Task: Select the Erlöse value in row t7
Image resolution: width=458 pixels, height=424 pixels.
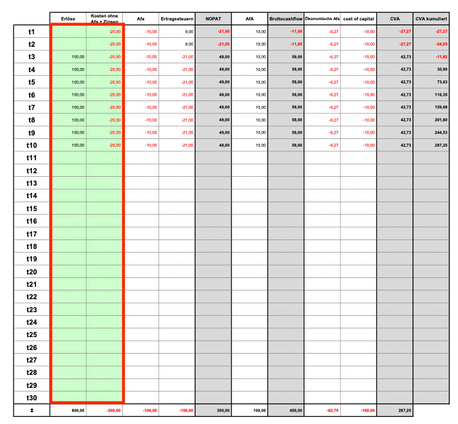Action: pos(78,107)
